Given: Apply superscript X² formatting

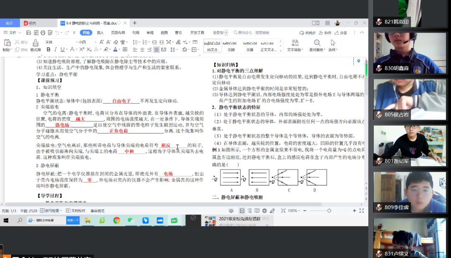Looking at the screenshot, I should tap(82, 50).
